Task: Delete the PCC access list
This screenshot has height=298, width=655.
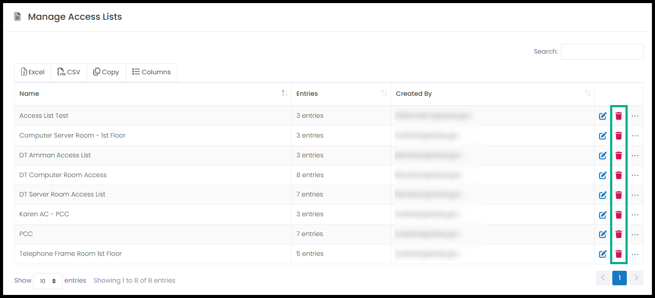Action: 618,234
